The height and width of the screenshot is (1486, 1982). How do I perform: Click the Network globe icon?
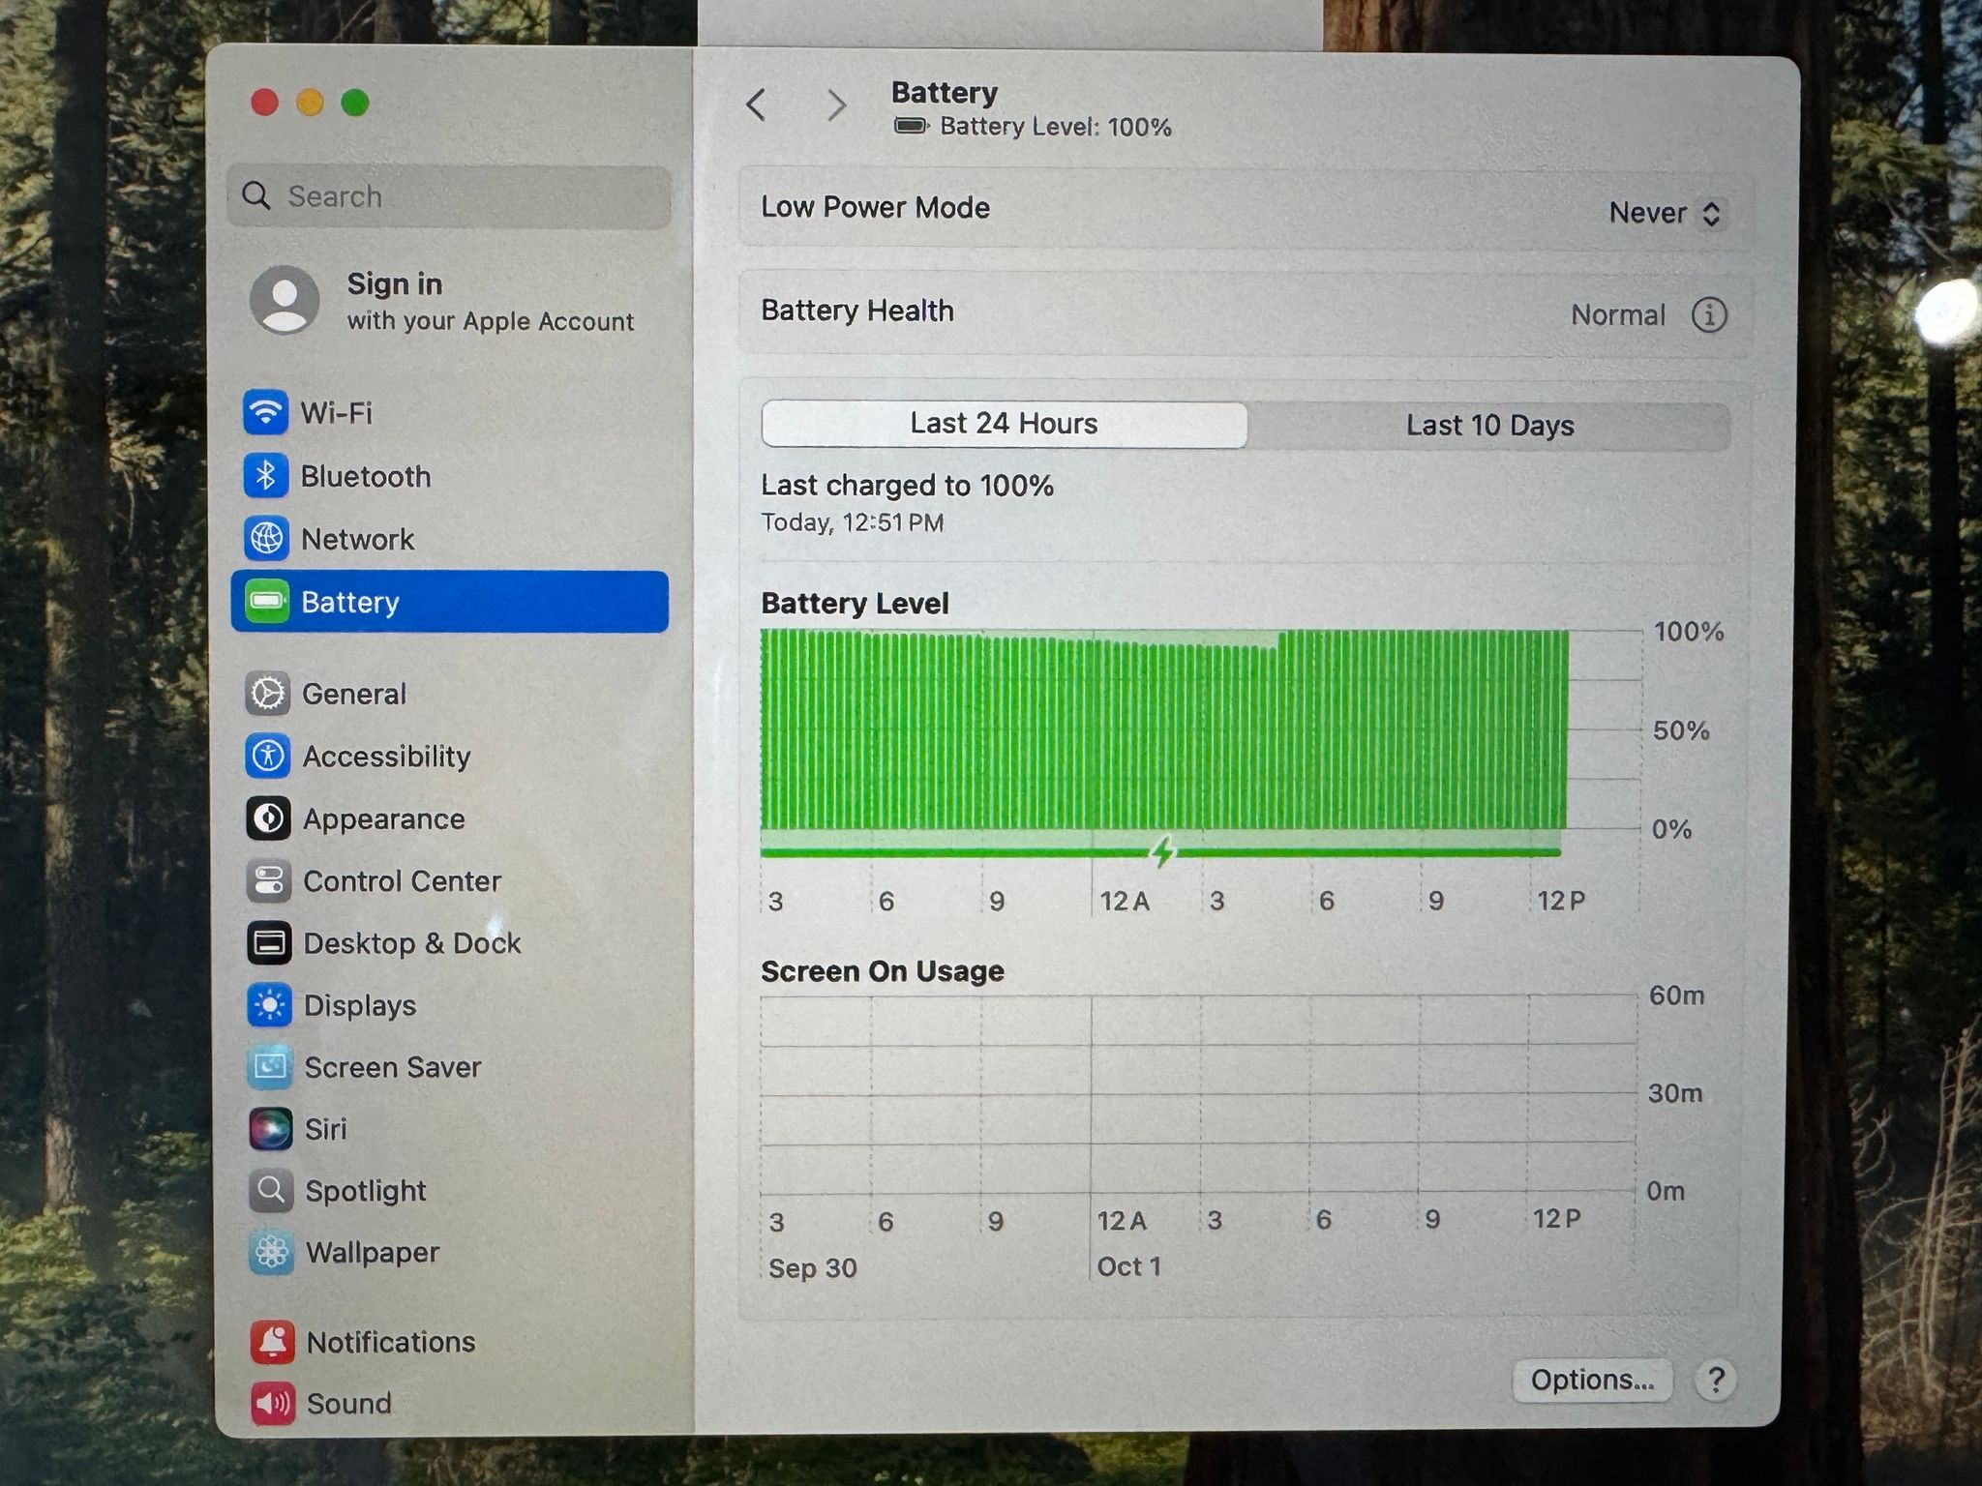point(266,538)
